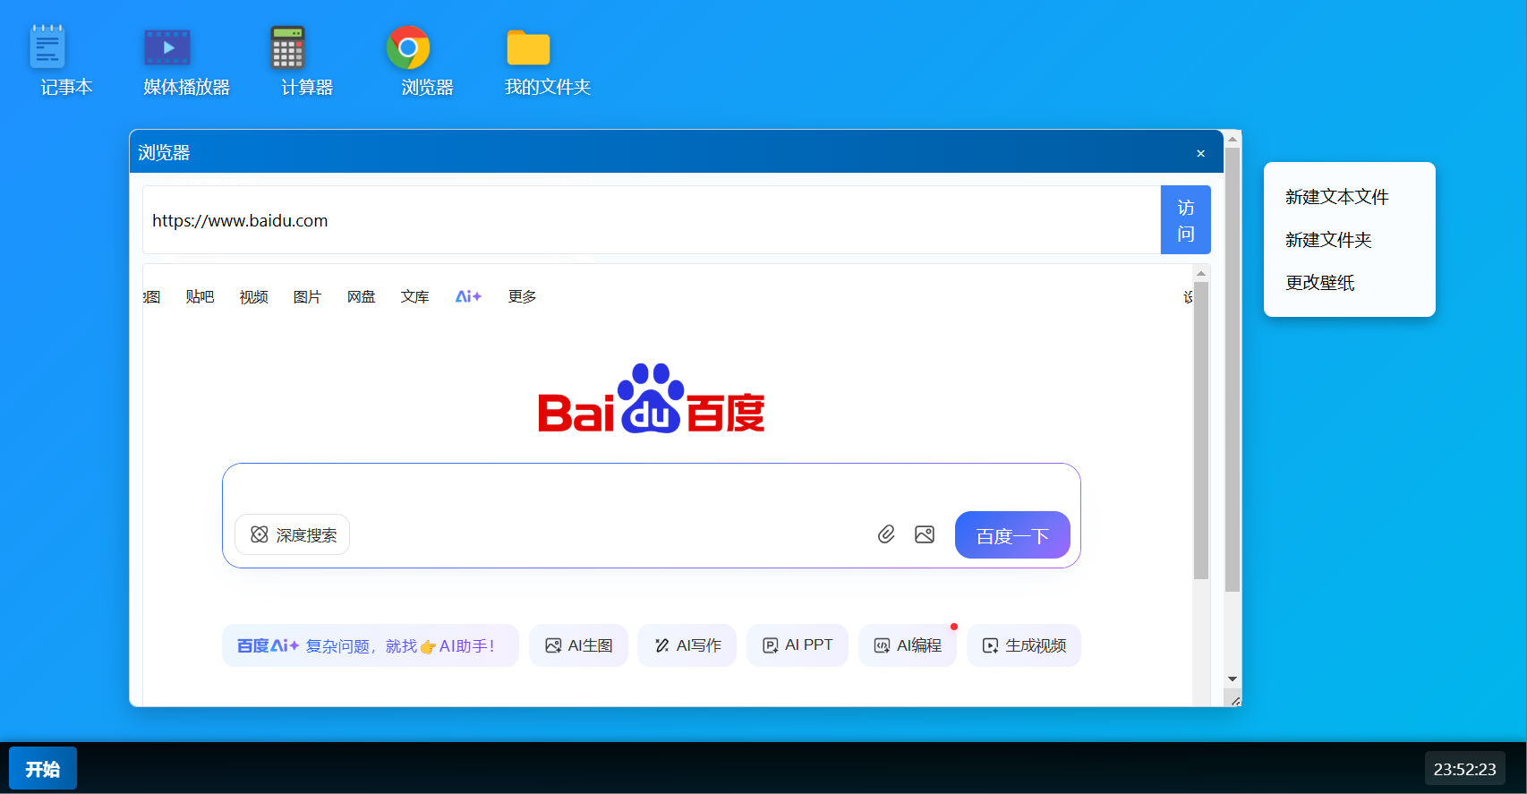Choose 更改壁纸 in the context menu
Screen dimensions: 1527x794
(x=1319, y=283)
